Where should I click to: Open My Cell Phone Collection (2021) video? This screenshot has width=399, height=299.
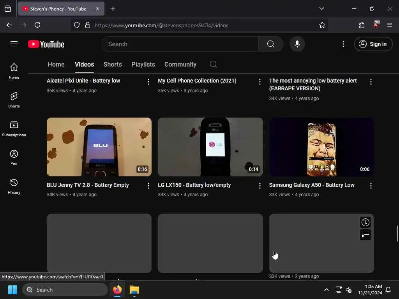click(x=197, y=81)
